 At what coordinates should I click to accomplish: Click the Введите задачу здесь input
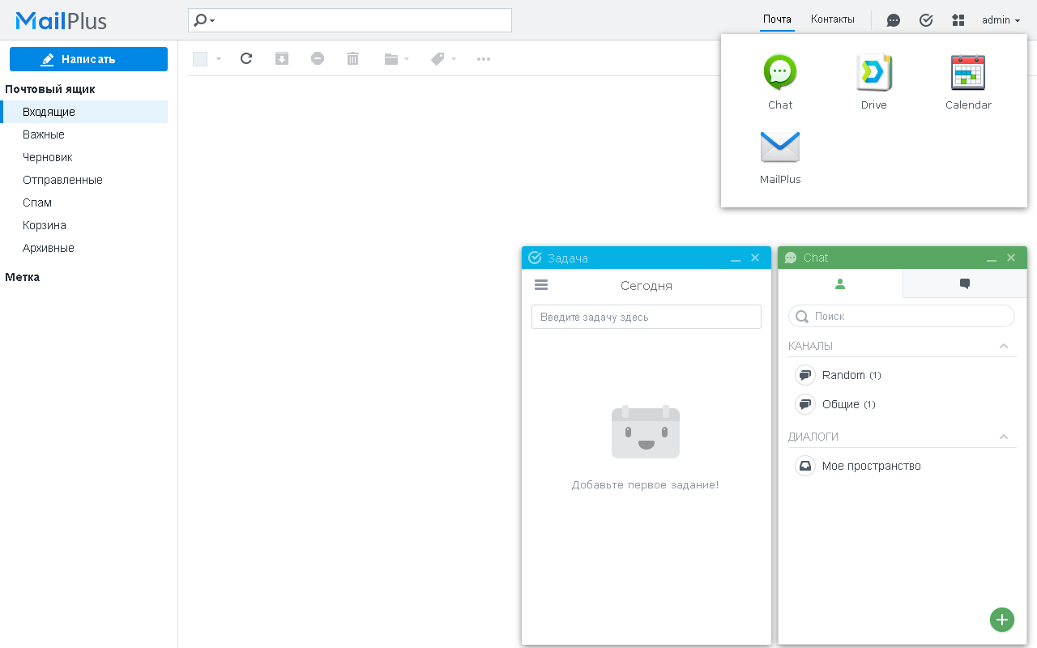point(647,317)
